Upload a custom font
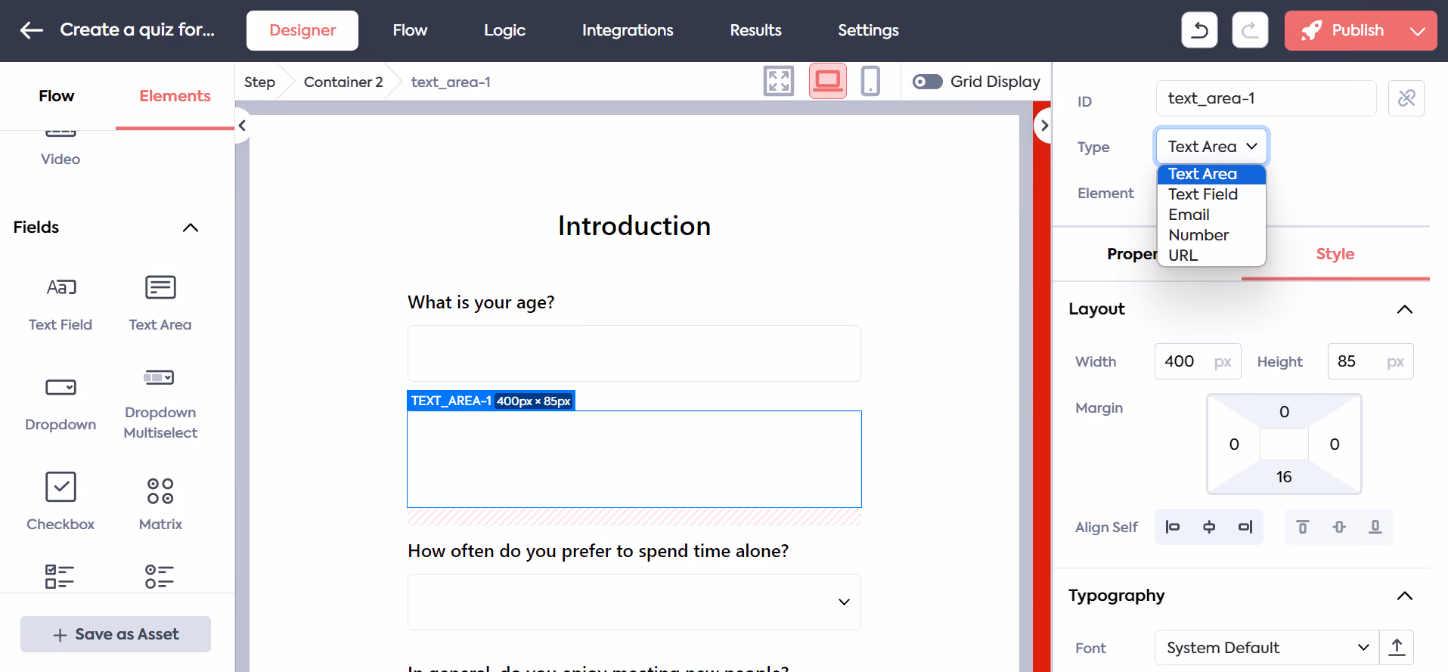The image size is (1448, 672). [x=1397, y=648]
